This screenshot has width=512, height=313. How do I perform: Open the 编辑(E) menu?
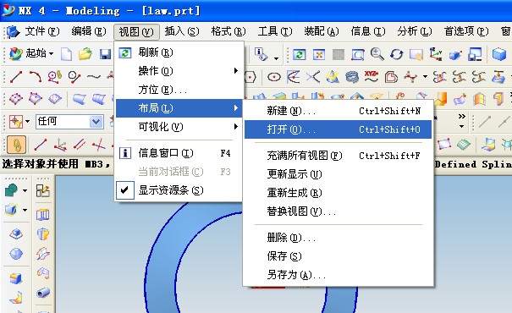pos(89,31)
